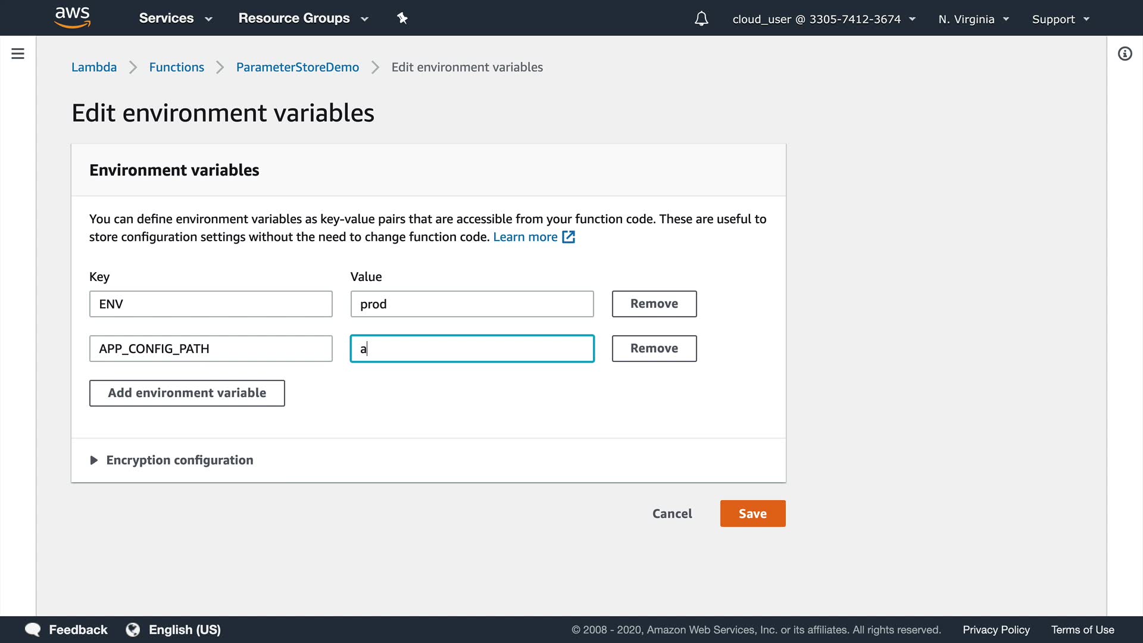Click Add environment variable button
This screenshot has width=1143, height=643.
pos(187,393)
